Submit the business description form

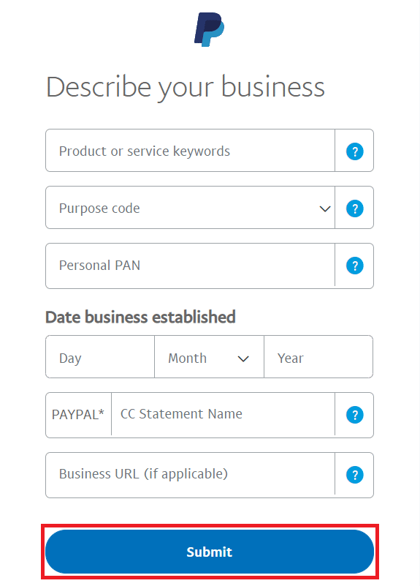(210, 552)
